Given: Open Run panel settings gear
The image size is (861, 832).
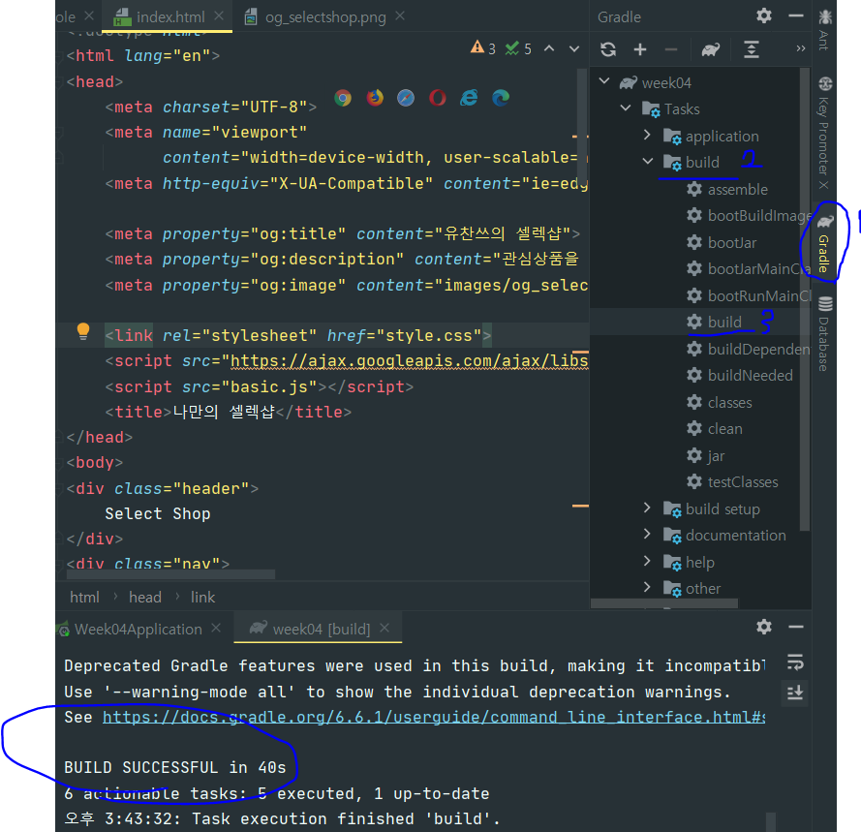Looking at the screenshot, I should pyautogui.click(x=764, y=627).
